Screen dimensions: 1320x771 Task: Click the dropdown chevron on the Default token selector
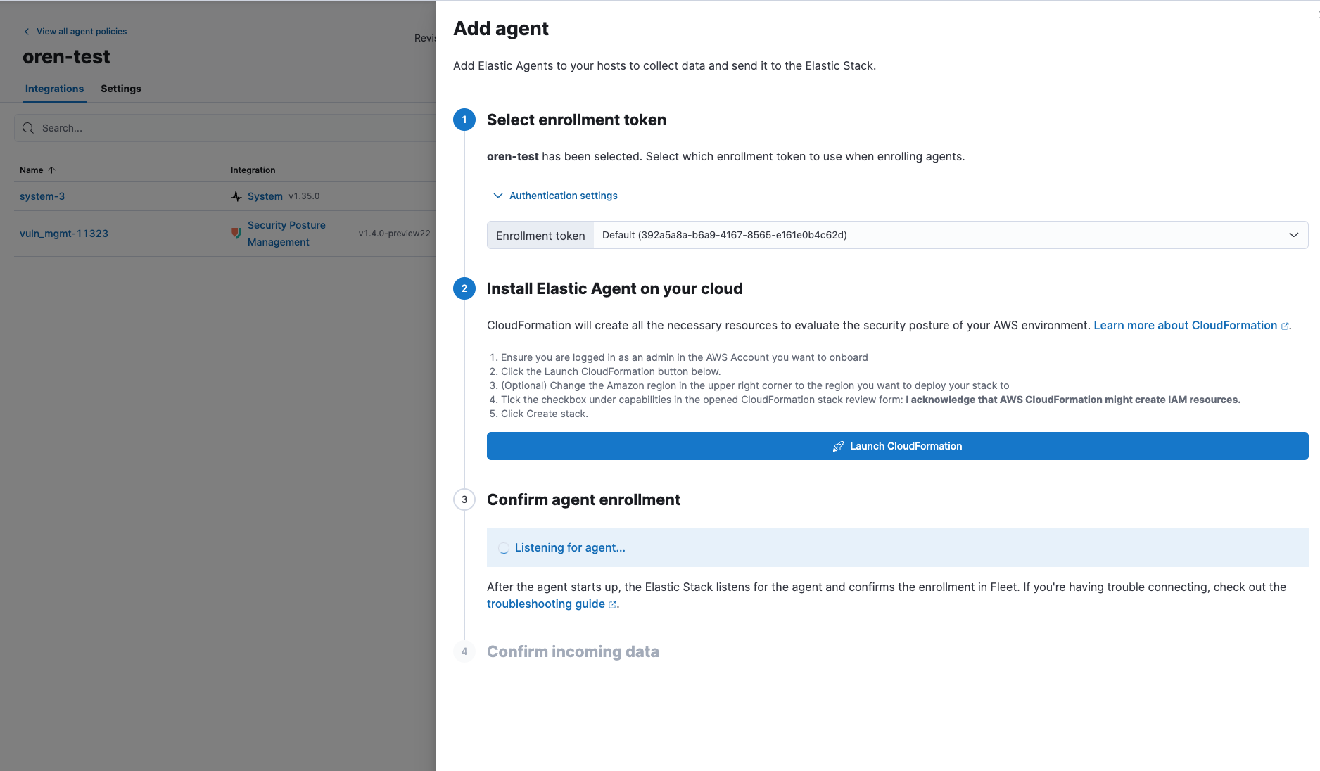click(1294, 235)
